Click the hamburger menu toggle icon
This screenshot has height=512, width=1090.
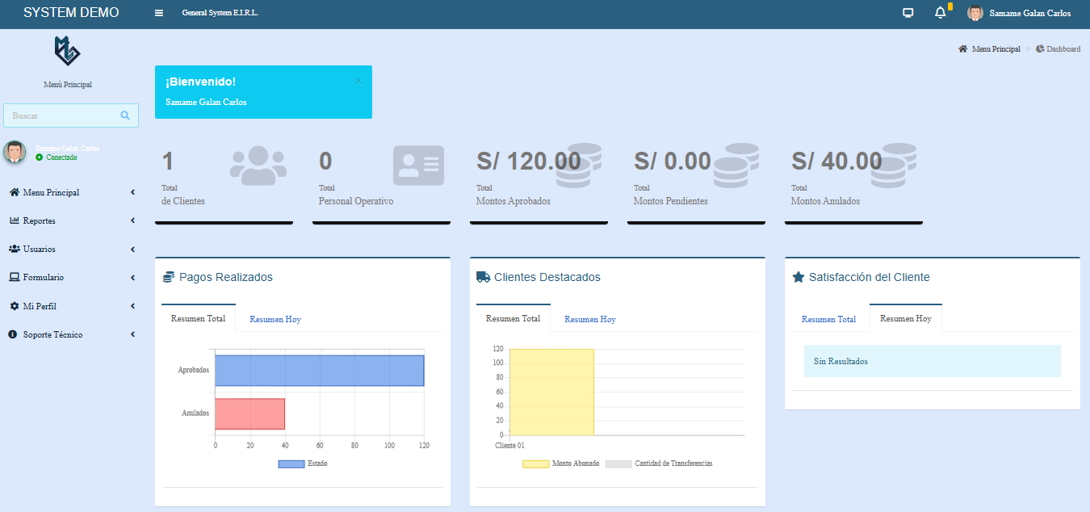click(x=159, y=13)
